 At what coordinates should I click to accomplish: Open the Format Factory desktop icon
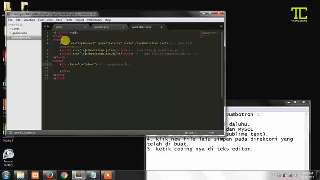tap(8, 158)
